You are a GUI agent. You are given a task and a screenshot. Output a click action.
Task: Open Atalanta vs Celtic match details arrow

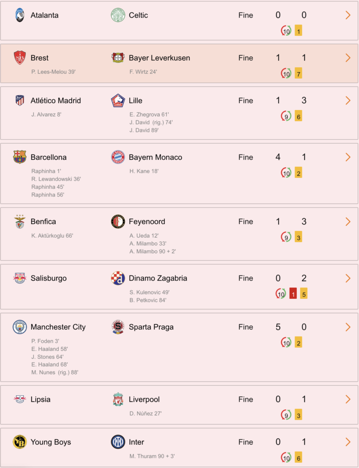pyautogui.click(x=348, y=15)
